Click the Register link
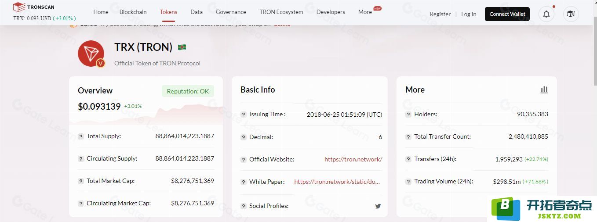 coord(440,14)
